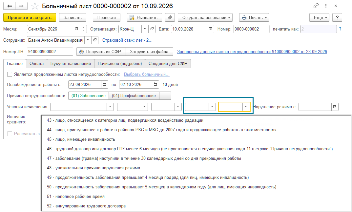
Task: Click into the Номер field 0000-000002
Action: click(x=251, y=29)
